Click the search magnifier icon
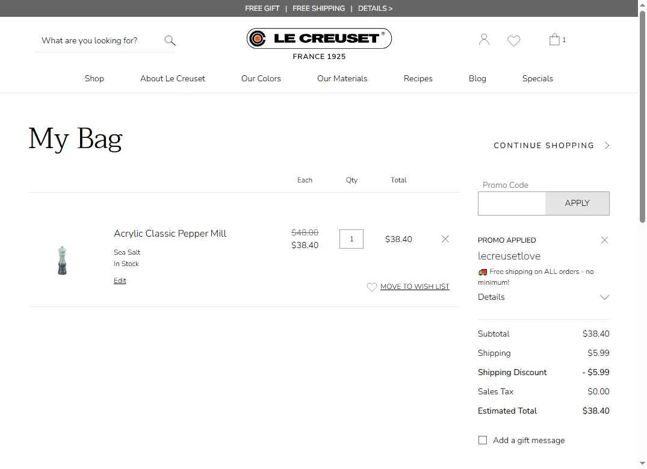Screen dimensions: 647x469 170,40
